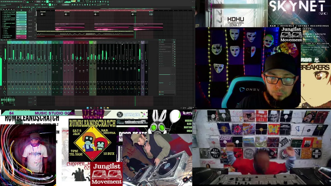Select the HHatRhythm pattern in picker

tap(21, 27)
